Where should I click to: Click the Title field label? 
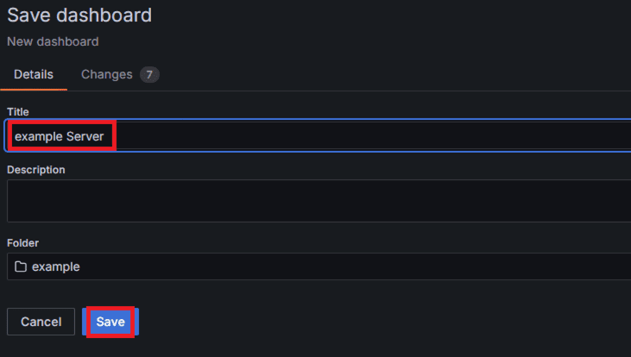[x=18, y=112]
